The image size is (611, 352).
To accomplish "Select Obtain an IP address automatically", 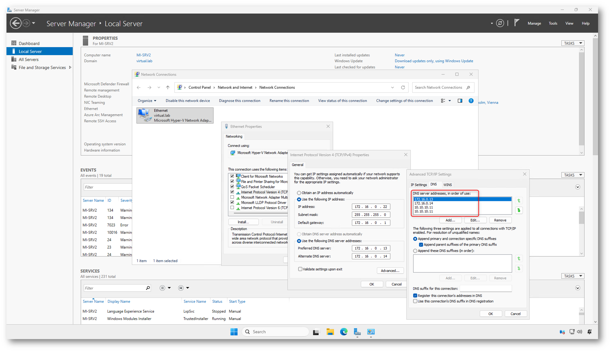I will click(299, 193).
